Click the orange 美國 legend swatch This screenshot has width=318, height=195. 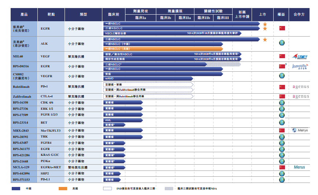(x=63, y=188)
